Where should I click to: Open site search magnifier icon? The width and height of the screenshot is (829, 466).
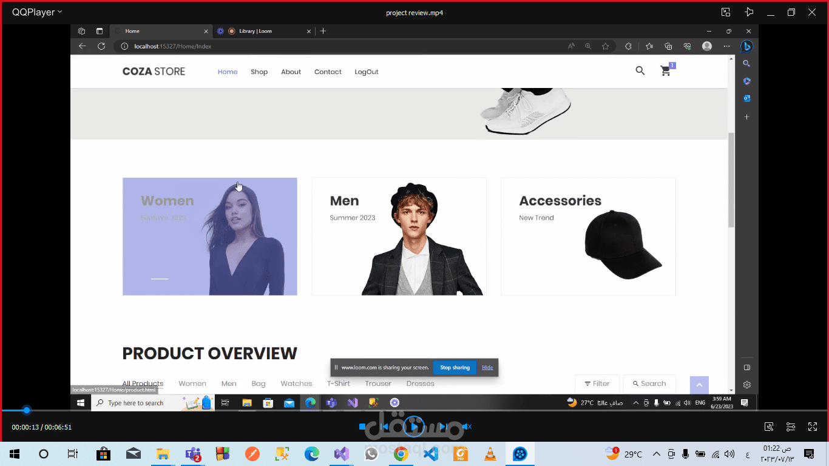(640, 71)
